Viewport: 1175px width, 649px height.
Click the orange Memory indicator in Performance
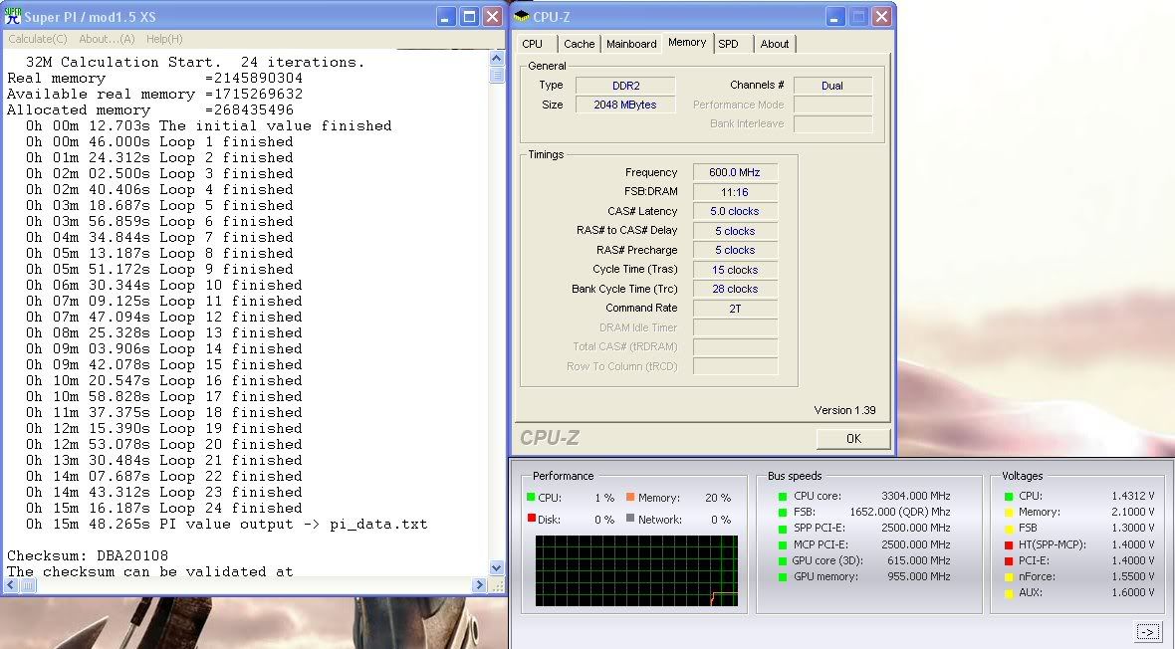click(630, 497)
